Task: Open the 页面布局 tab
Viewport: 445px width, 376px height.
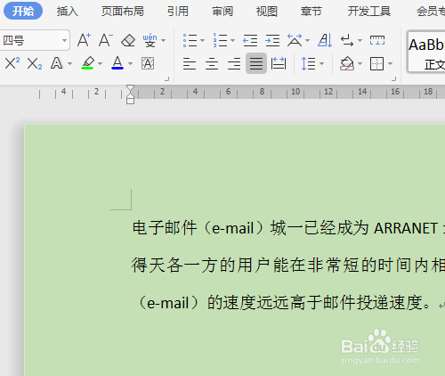Action: [x=123, y=12]
